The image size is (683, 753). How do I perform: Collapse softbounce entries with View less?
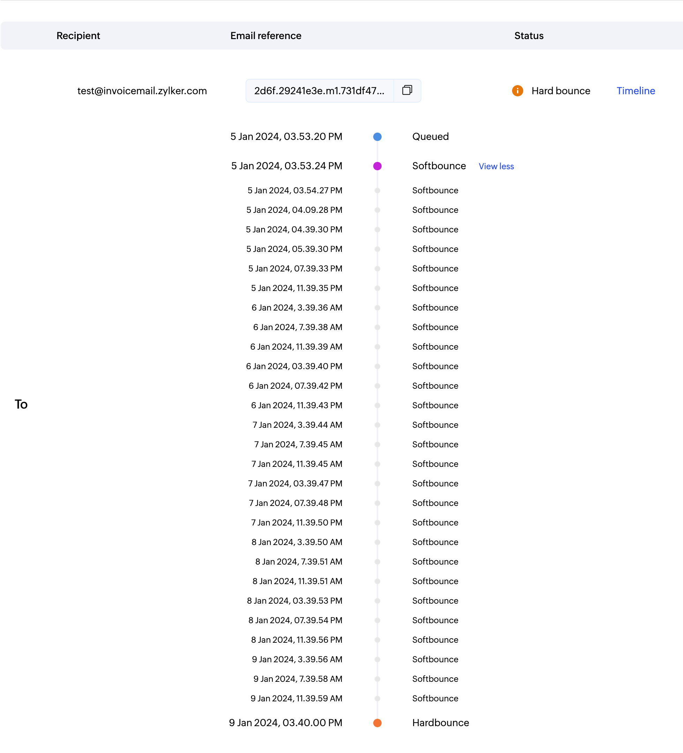496,166
